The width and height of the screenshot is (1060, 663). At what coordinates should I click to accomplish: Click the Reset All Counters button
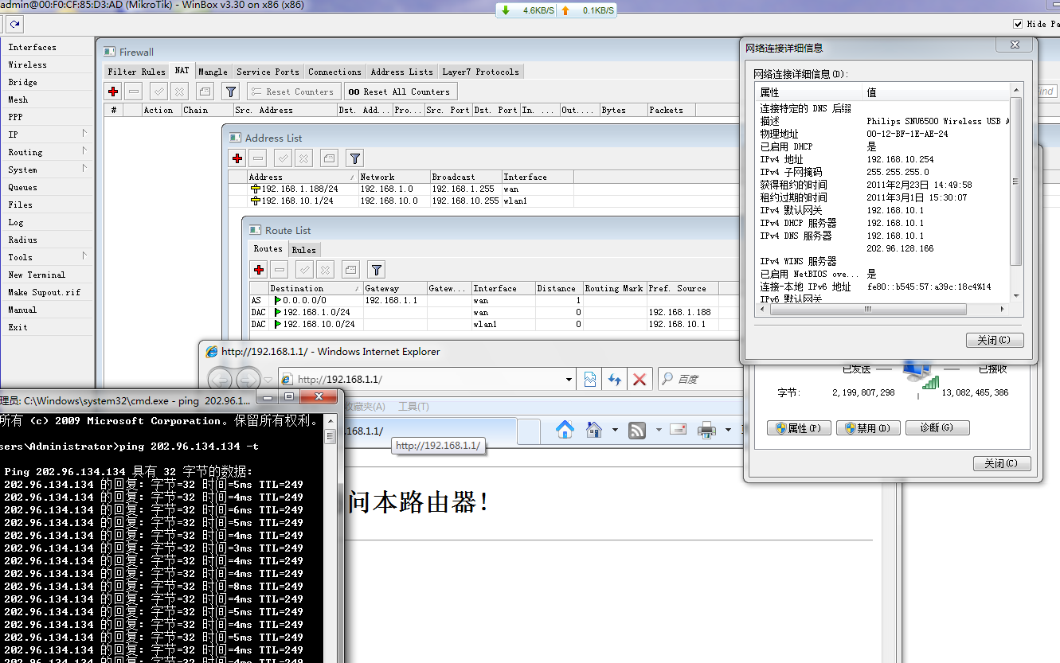(400, 92)
